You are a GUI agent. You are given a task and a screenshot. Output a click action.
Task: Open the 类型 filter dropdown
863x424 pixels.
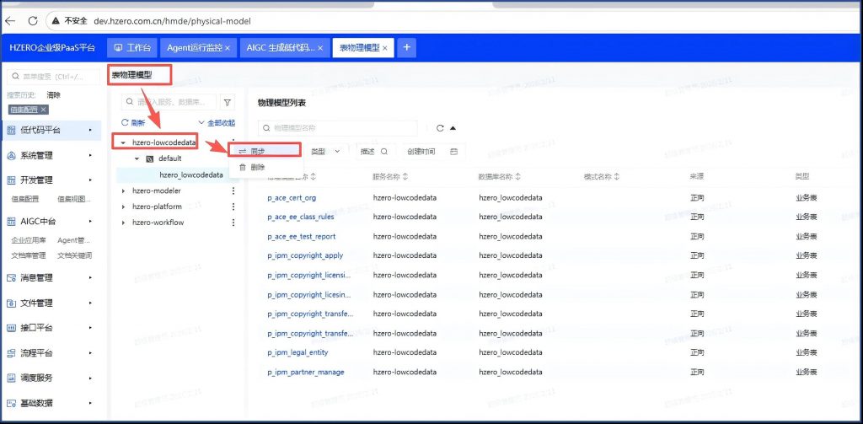click(325, 152)
